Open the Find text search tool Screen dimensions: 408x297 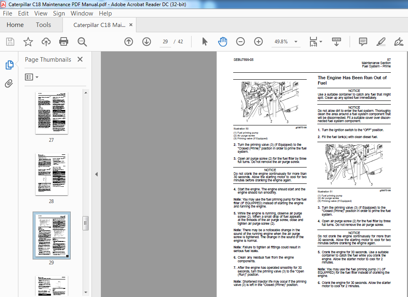[82, 42]
